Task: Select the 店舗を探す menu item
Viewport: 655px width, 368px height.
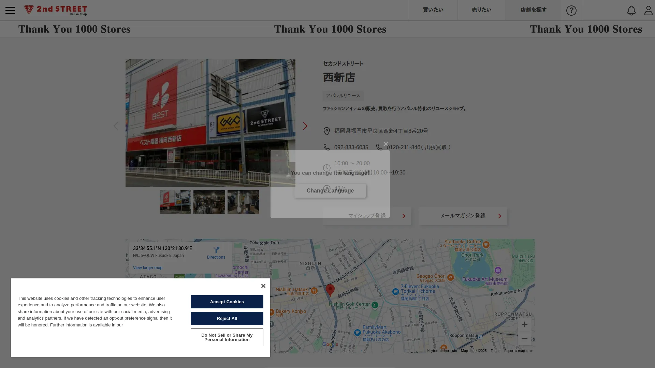Action: coord(533,10)
